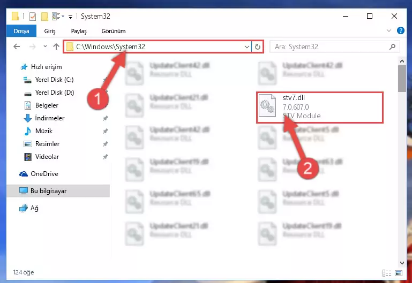This screenshot has height=283, width=412.
Task: Go forward with the right arrow button
Action: (32, 47)
